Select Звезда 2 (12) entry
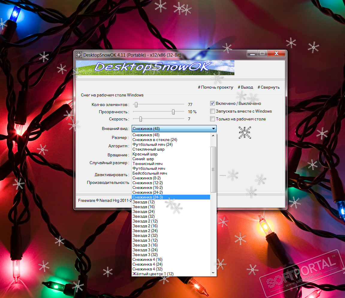 coord(171,221)
